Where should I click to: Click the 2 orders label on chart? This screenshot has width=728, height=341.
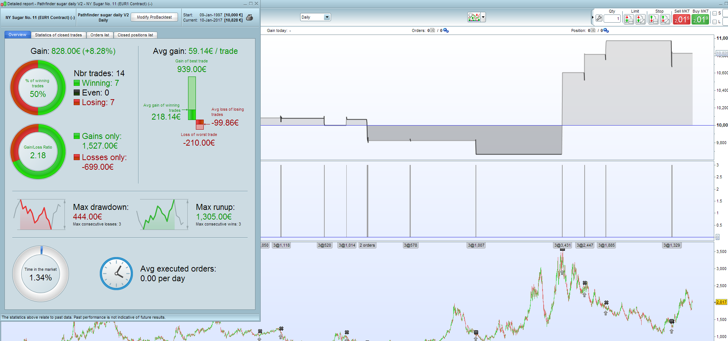(x=367, y=245)
